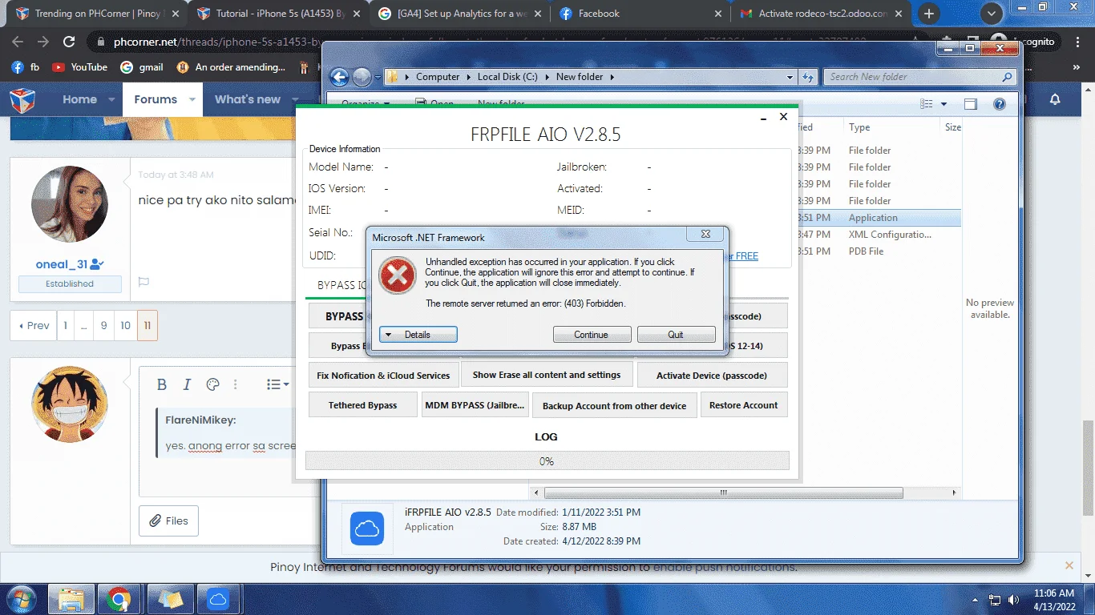Open An order amending bookmark
1095x615 pixels.
click(231, 67)
